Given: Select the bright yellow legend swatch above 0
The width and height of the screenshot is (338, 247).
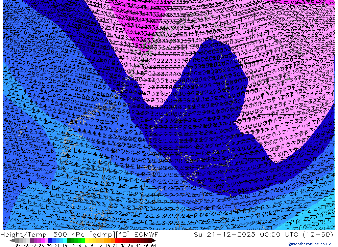Looking at the screenshot, I should [87, 240].
